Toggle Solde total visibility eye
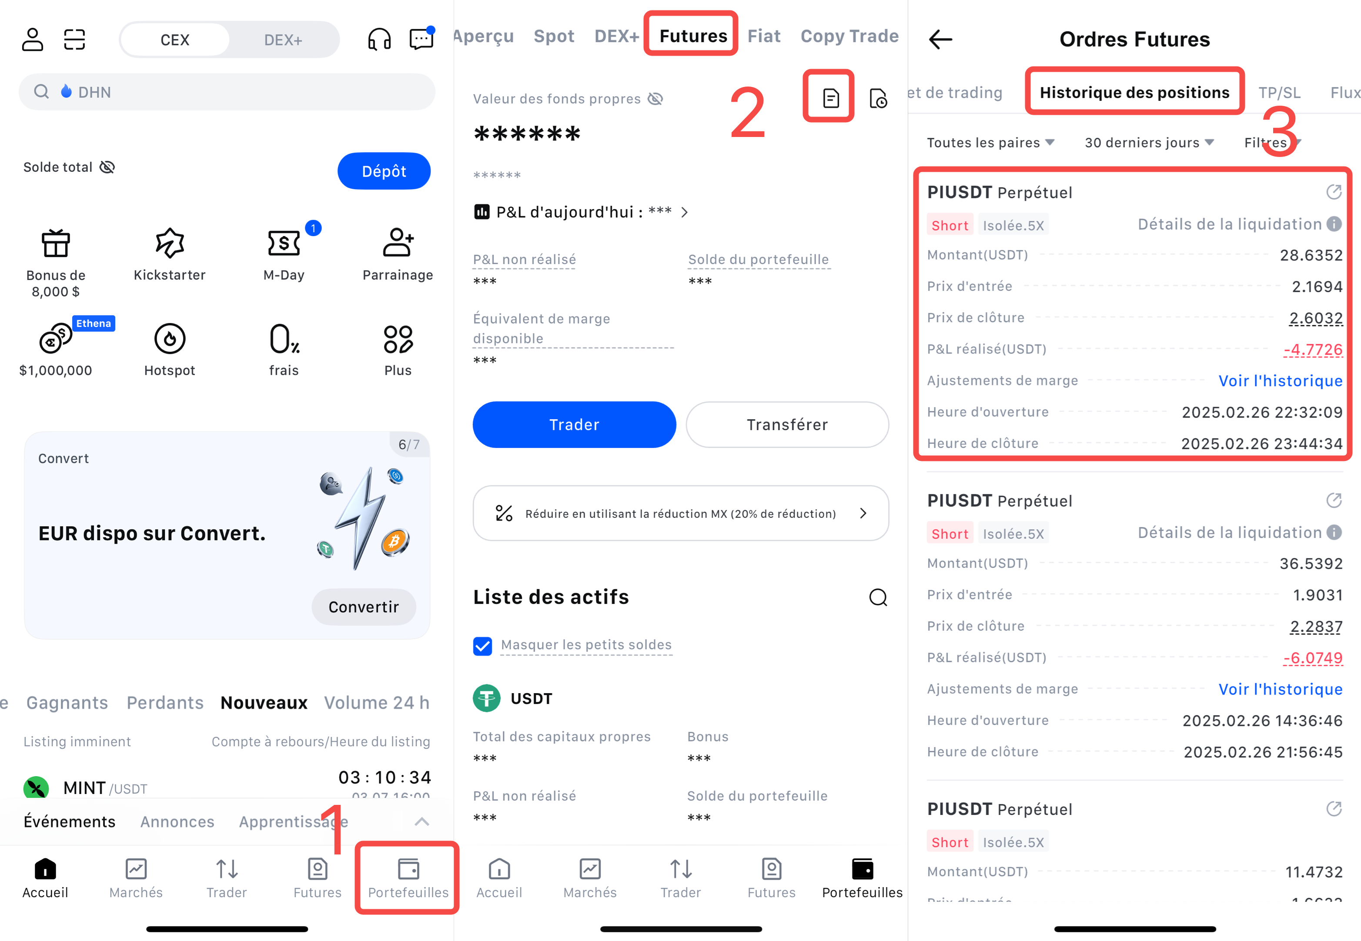1361x941 pixels. 107,167
